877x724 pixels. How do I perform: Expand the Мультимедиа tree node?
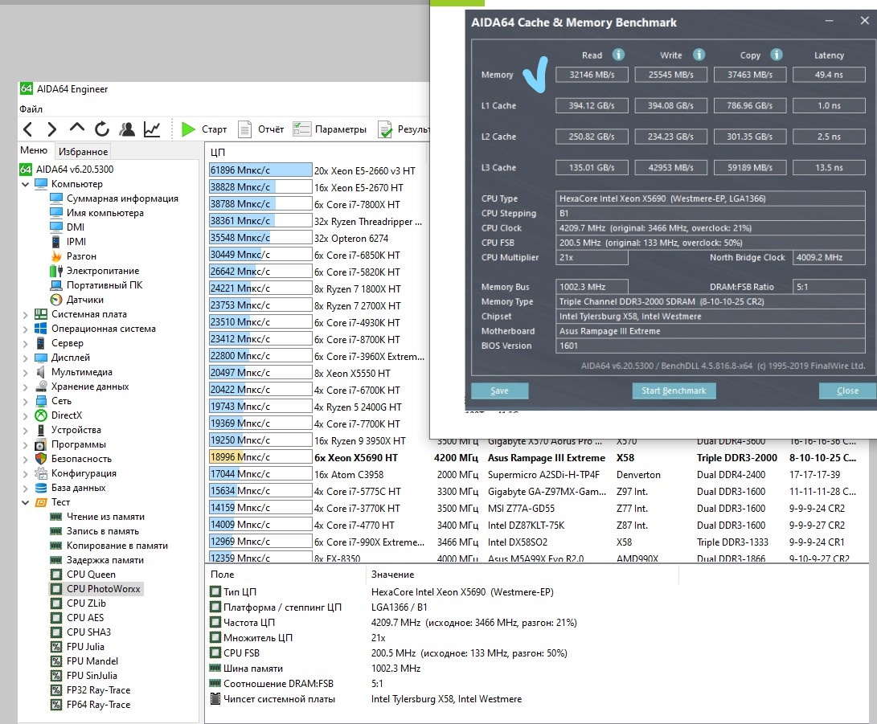click(x=25, y=372)
